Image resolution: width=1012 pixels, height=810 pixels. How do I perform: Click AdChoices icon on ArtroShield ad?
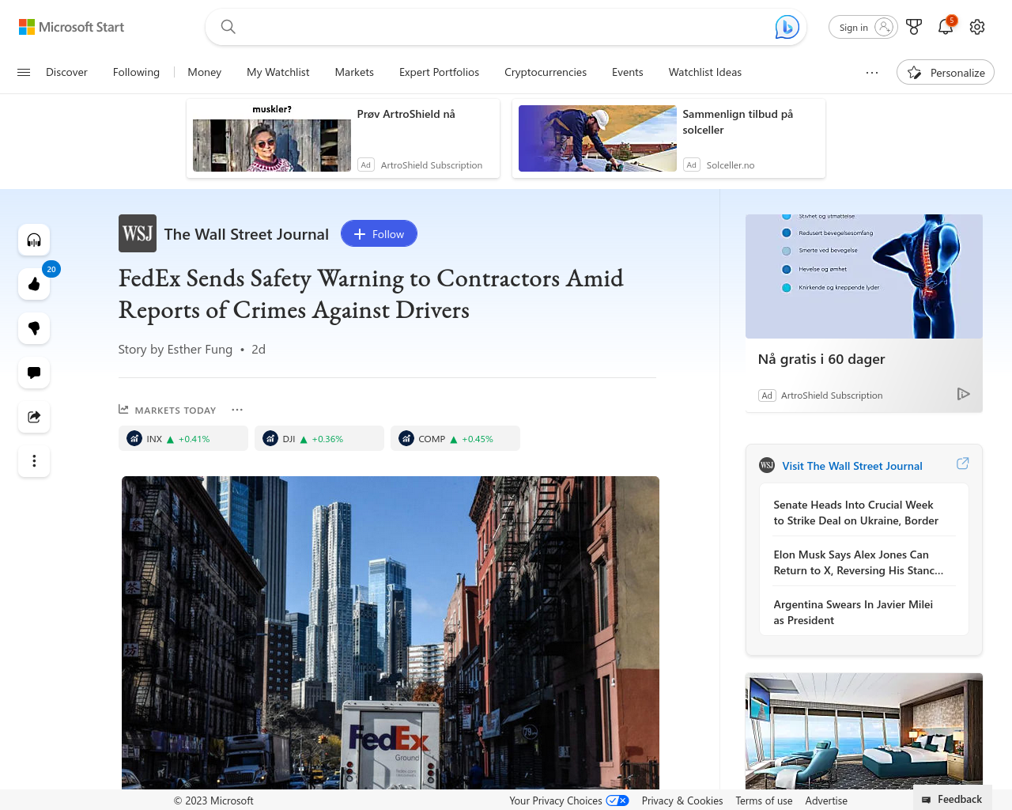pos(963,394)
